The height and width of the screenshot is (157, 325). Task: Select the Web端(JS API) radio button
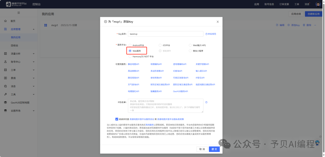tap(190, 45)
